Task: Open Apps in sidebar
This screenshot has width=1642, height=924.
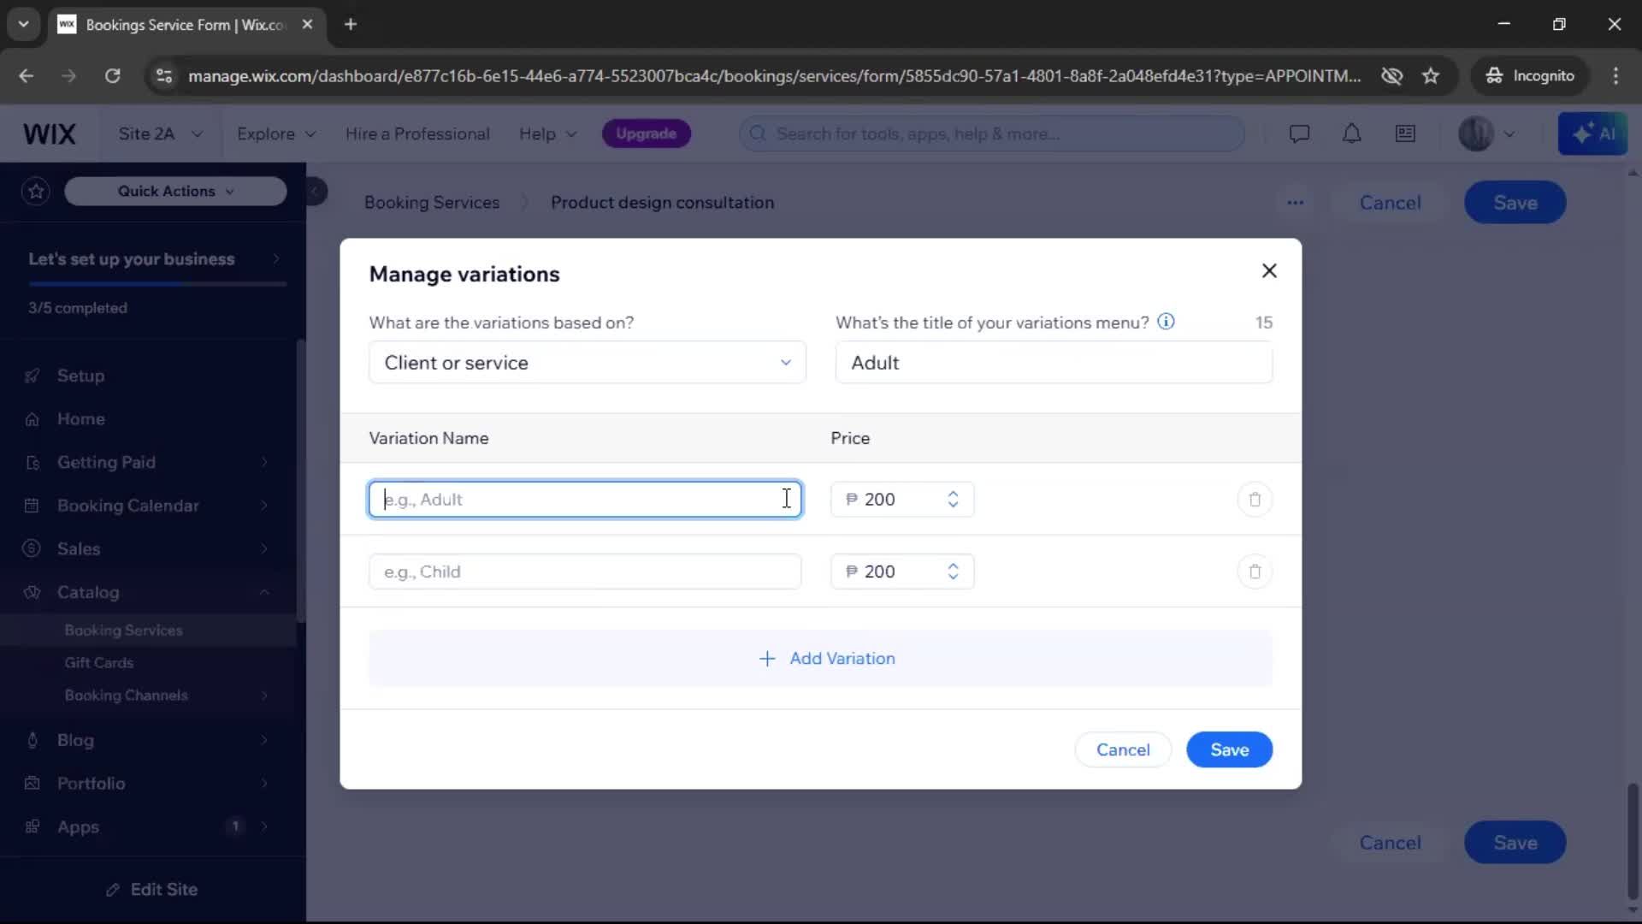Action: point(149,826)
